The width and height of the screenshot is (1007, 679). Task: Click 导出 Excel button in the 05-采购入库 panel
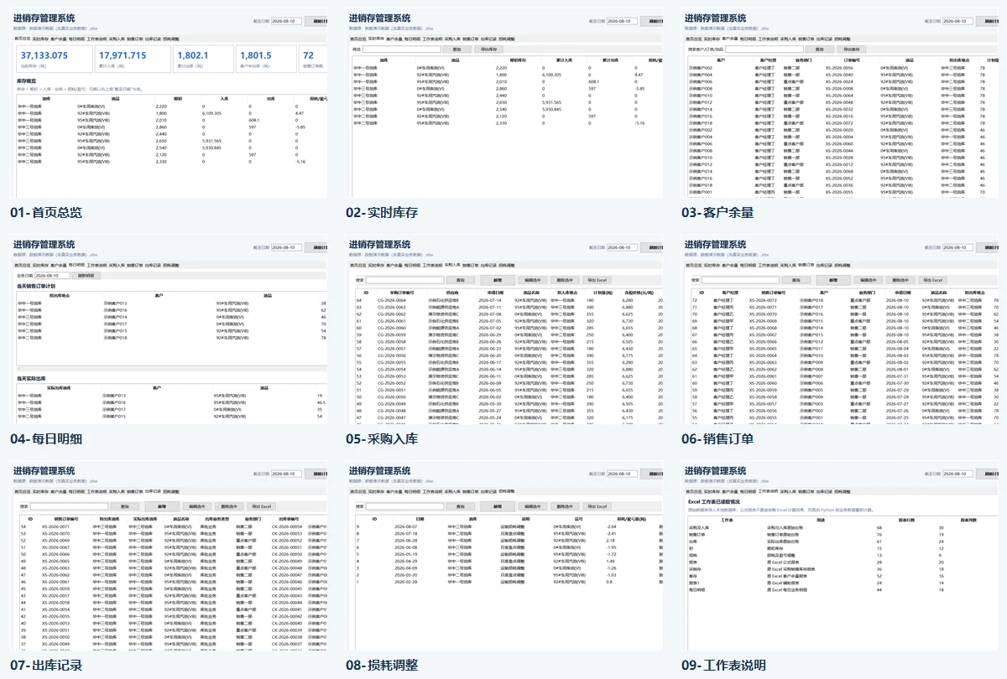tap(597, 280)
